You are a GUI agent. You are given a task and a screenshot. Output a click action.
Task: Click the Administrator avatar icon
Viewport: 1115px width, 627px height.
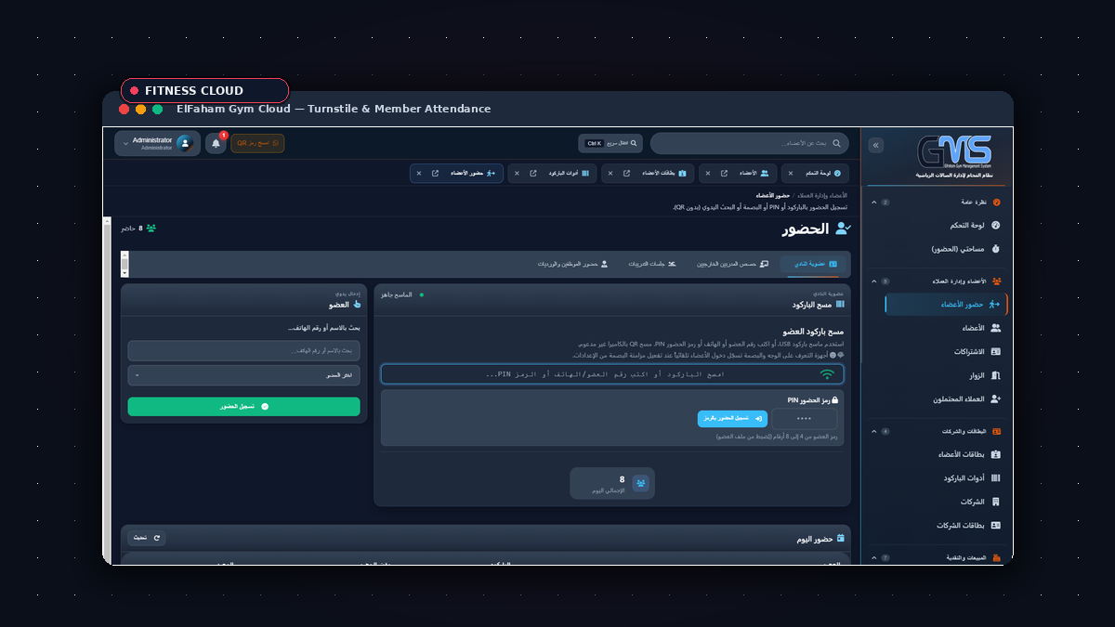pyautogui.click(x=184, y=143)
